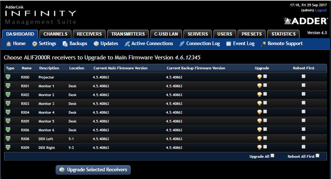Image resolution: width=331 pixels, height=179 pixels.
Task: Click the Home house icon
Action: (x=9, y=44)
